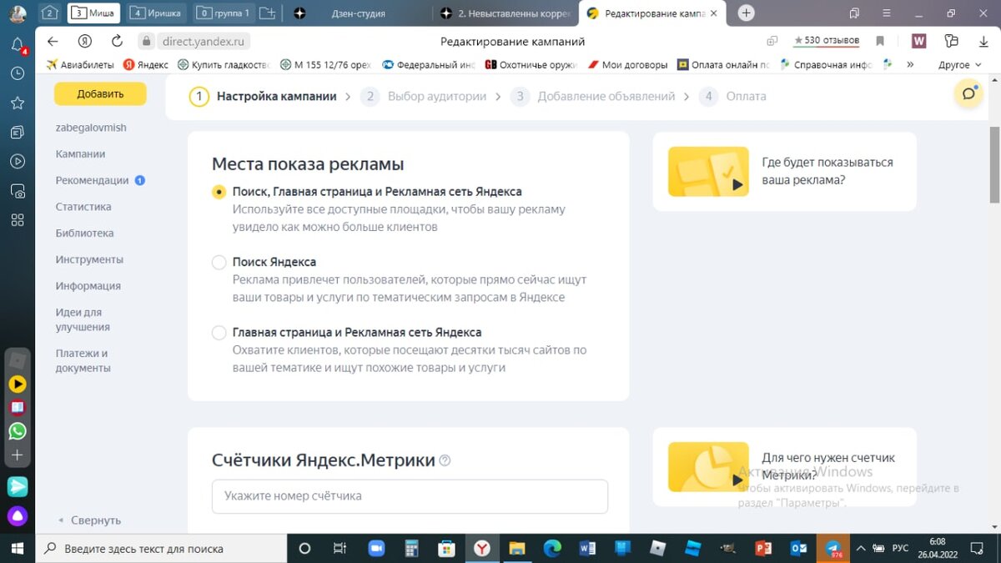1001x563 pixels.
Task: Launch Alice assistant purple icon
Action: pyautogui.click(x=18, y=515)
